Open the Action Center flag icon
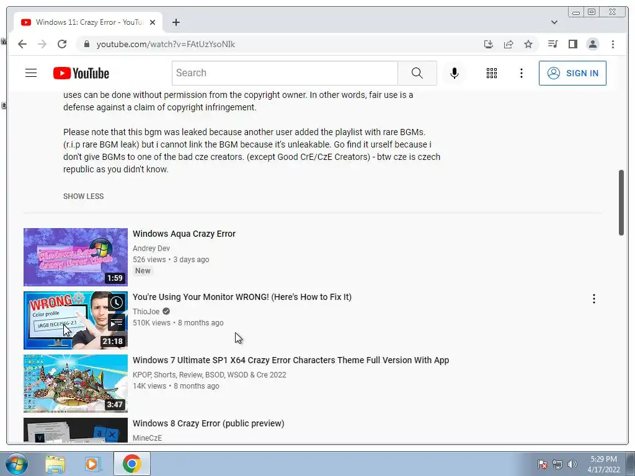This screenshot has height=476, width=635. [x=543, y=464]
